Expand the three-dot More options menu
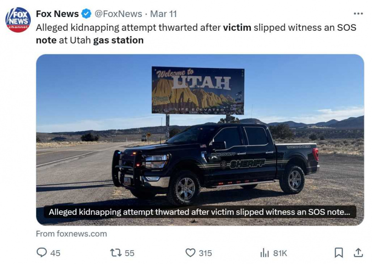 (358, 14)
